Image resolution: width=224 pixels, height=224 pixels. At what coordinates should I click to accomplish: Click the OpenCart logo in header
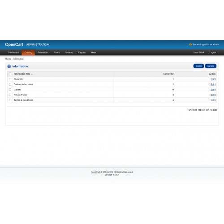tap(14, 44)
